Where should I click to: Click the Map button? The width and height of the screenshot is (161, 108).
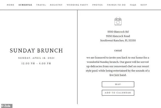click(x=118, y=84)
